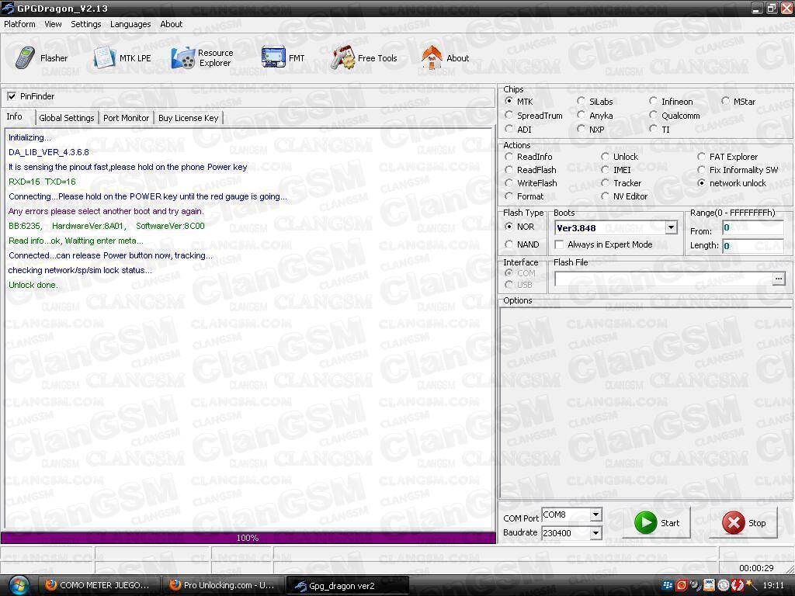The image size is (795, 596).
Task: Select the ReadInfo action
Action: [x=509, y=157]
